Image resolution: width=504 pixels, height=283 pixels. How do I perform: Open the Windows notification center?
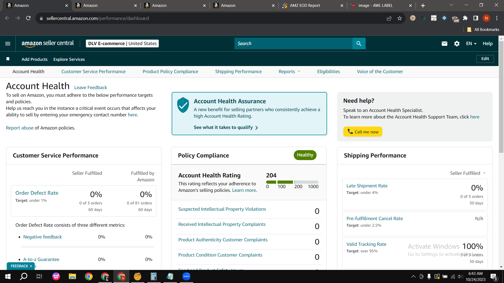pyautogui.click(x=493, y=277)
